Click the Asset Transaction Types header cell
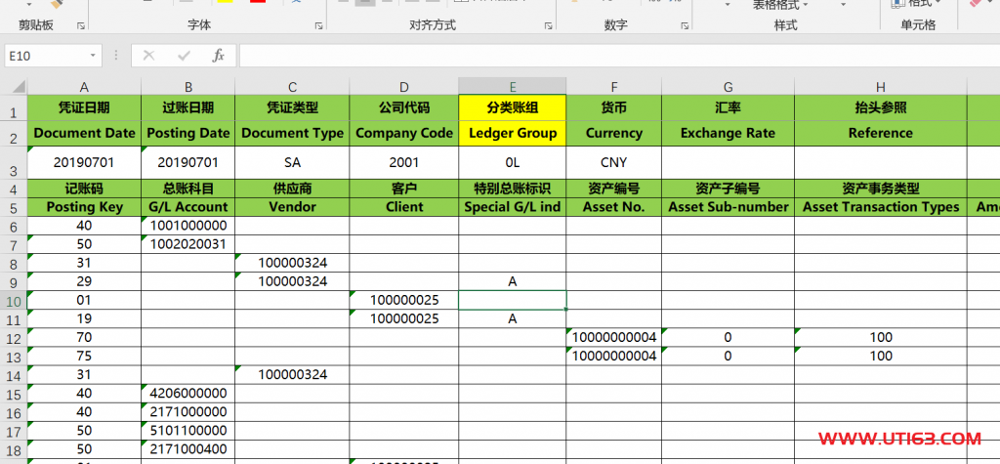 (881, 207)
